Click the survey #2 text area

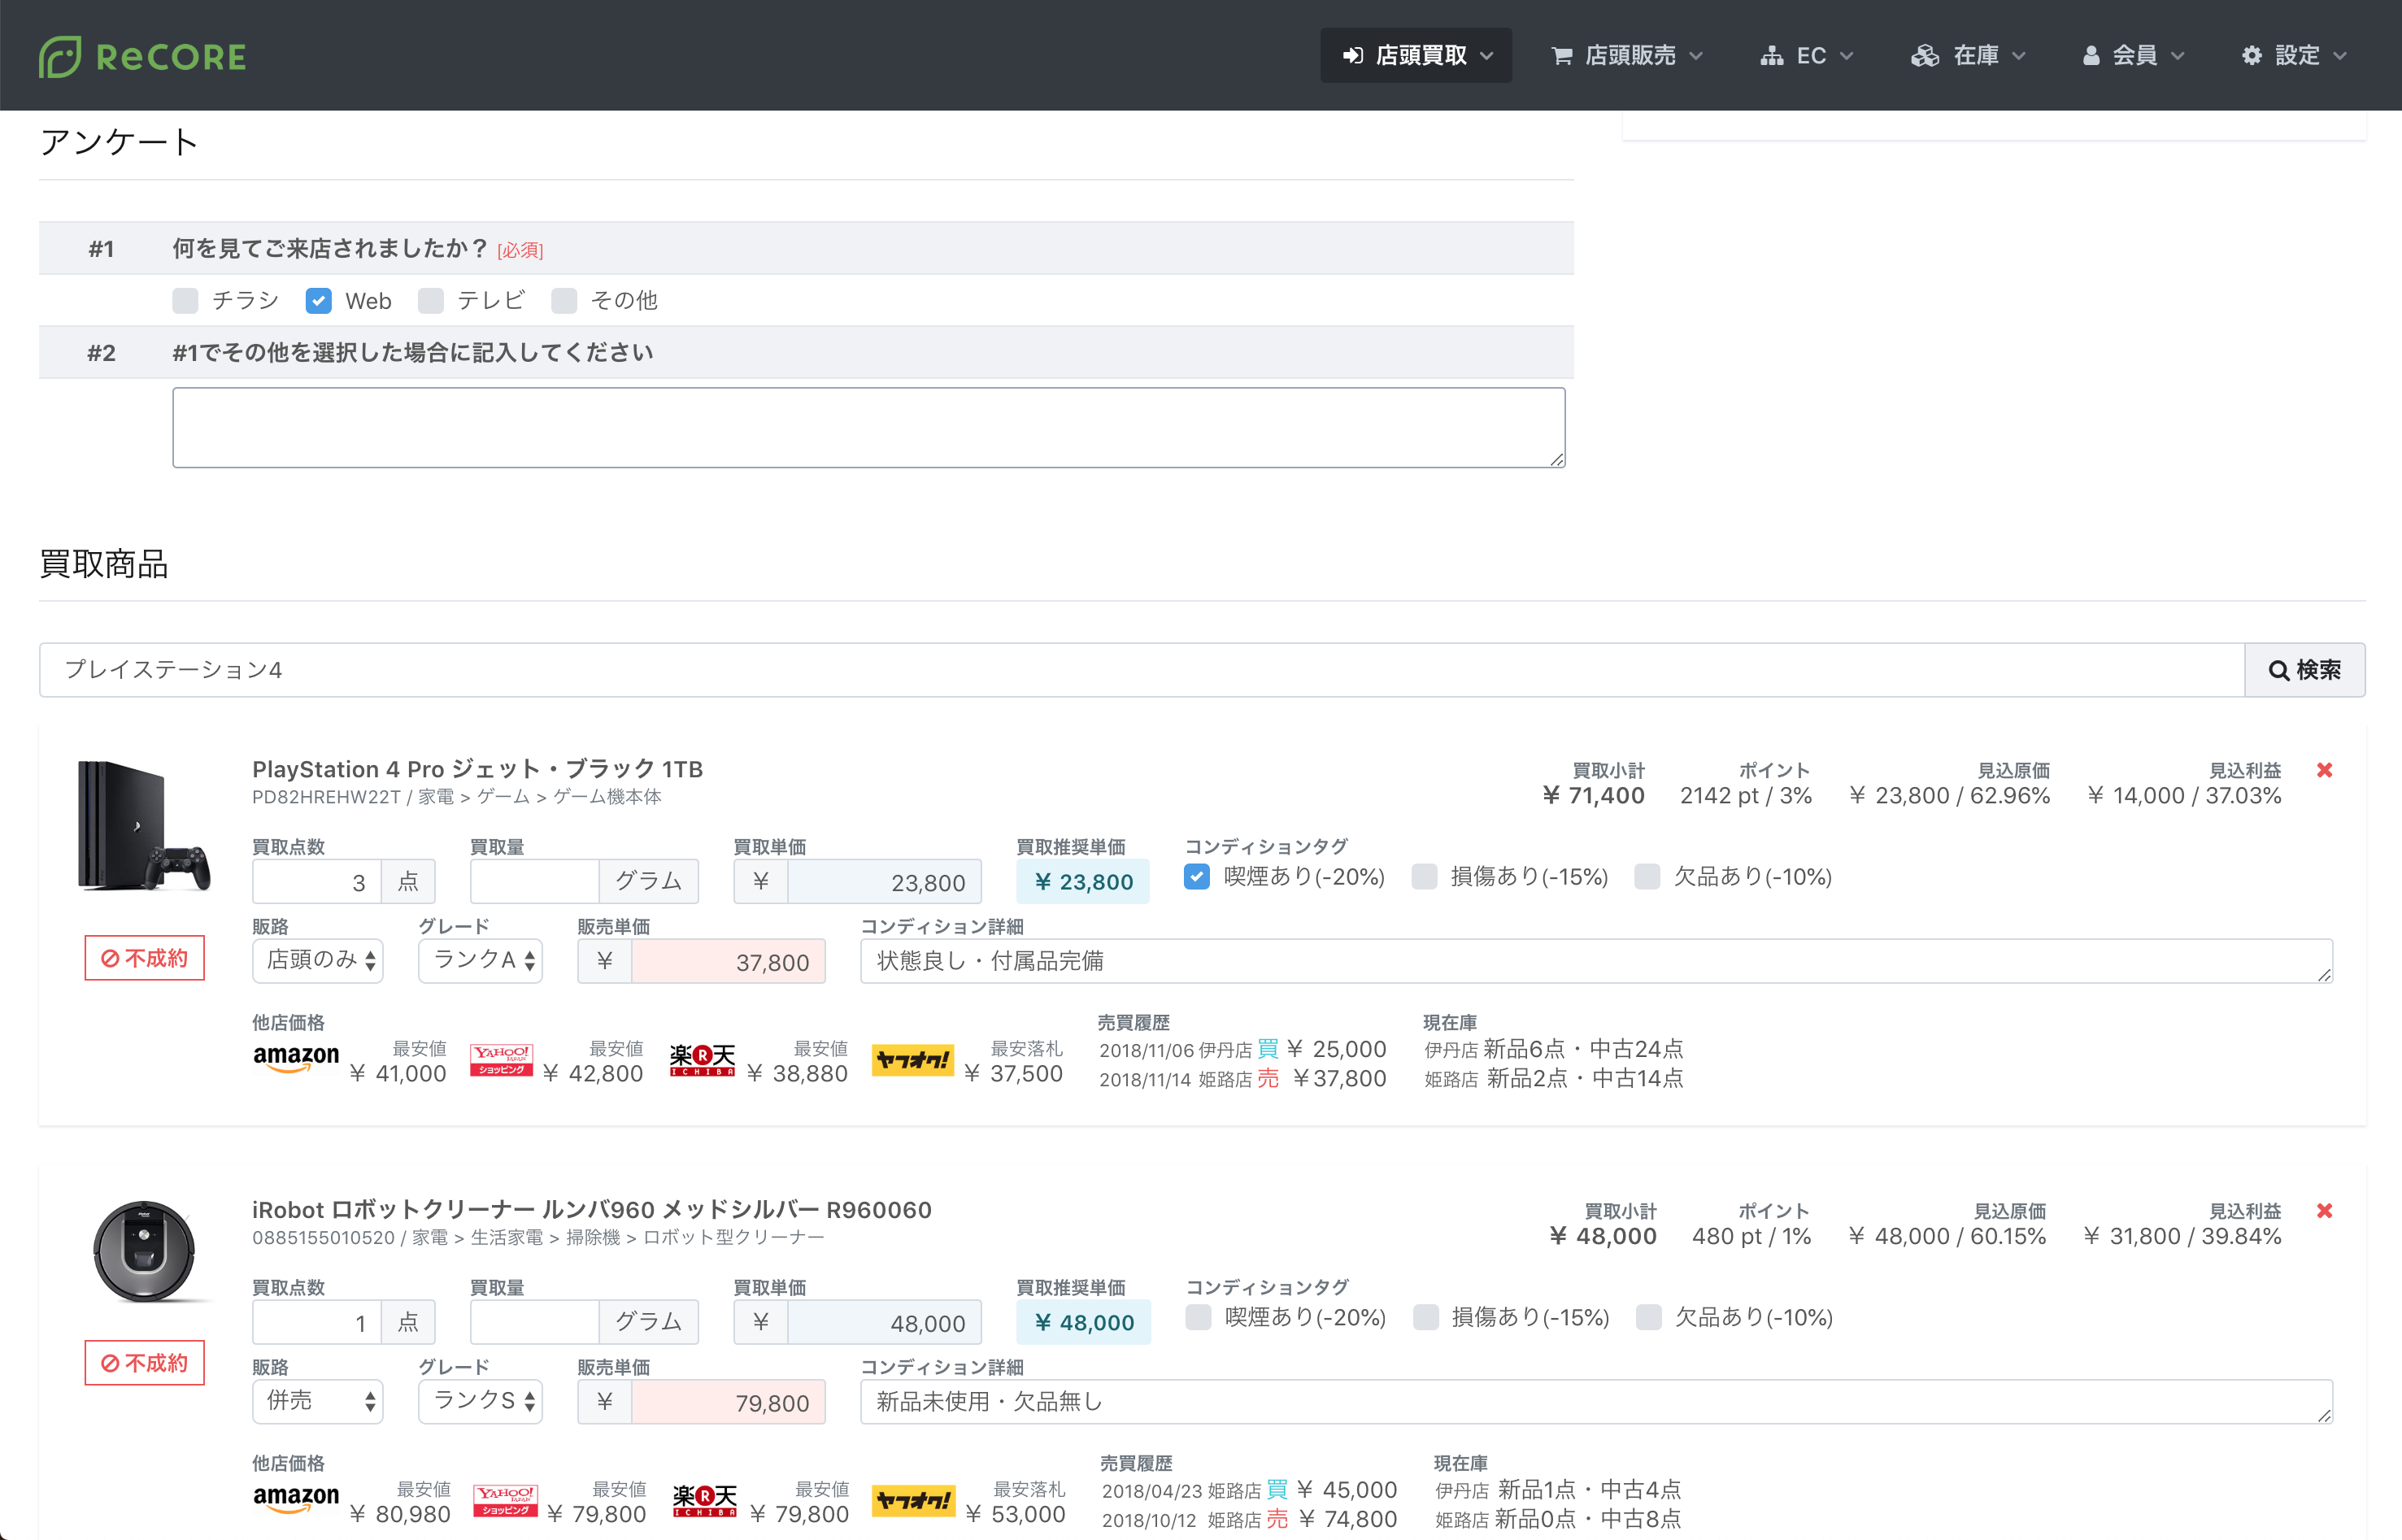[x=868, y=427]
